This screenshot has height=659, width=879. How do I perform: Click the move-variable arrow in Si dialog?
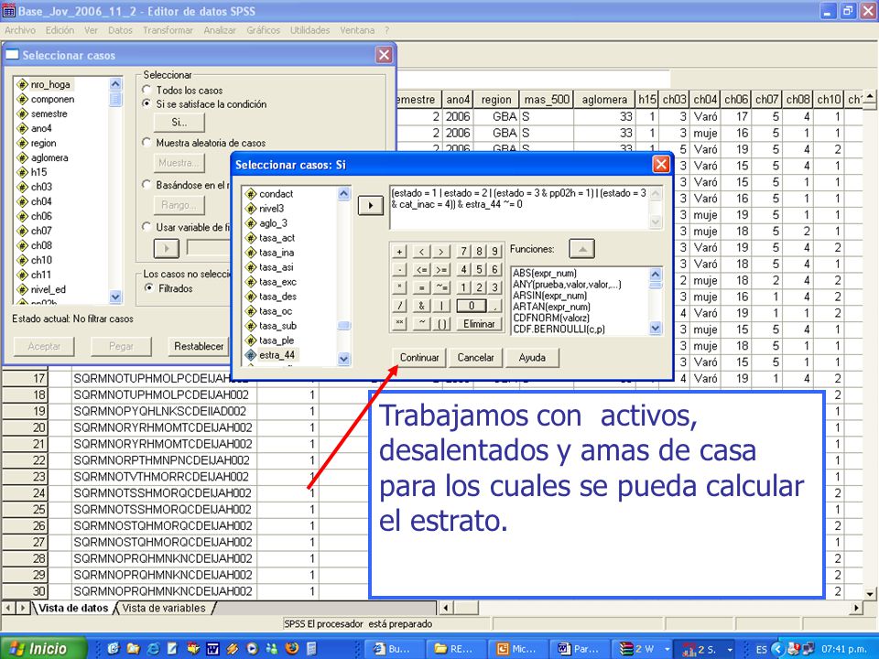tap(370, 206)
